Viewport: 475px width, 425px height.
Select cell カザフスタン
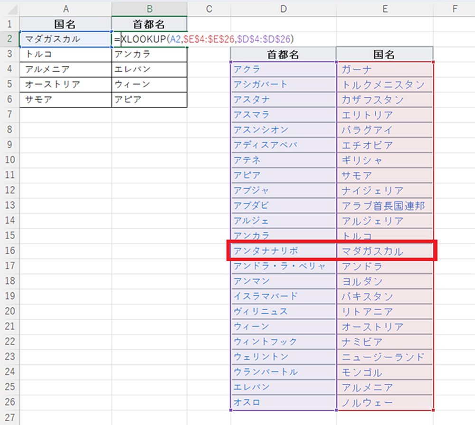pyautogui.click(x=385, y=100)
